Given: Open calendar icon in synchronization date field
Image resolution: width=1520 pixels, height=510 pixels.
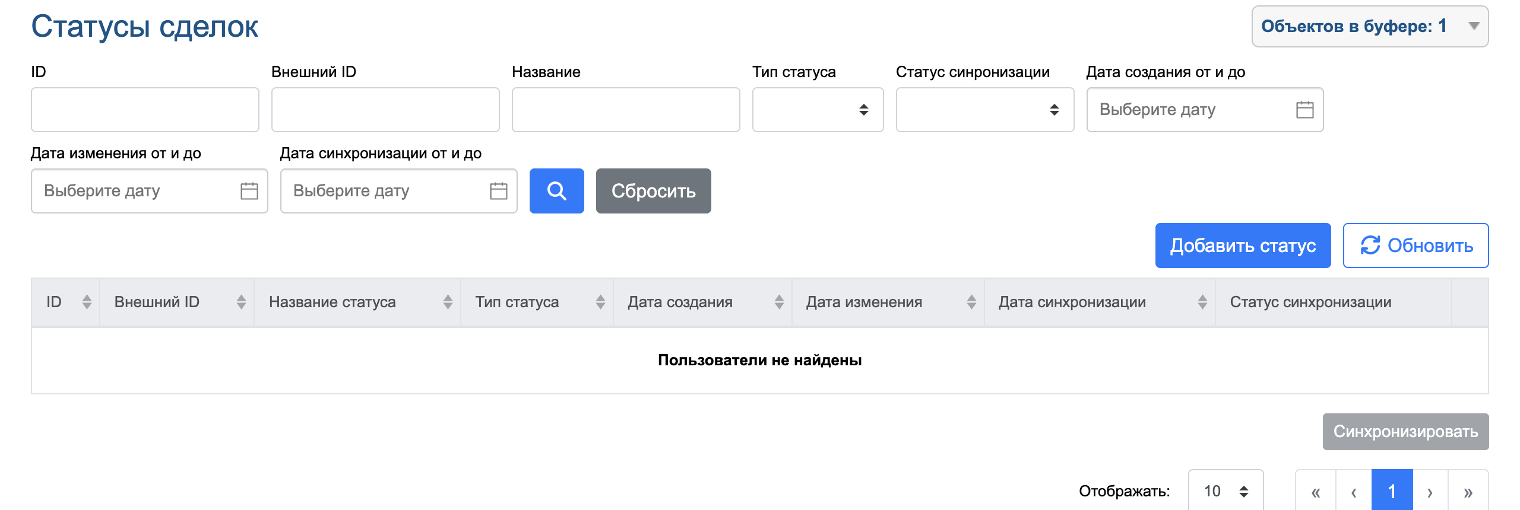Looking at the screenshot, I should pyautogui.click(x=498, y=191).
